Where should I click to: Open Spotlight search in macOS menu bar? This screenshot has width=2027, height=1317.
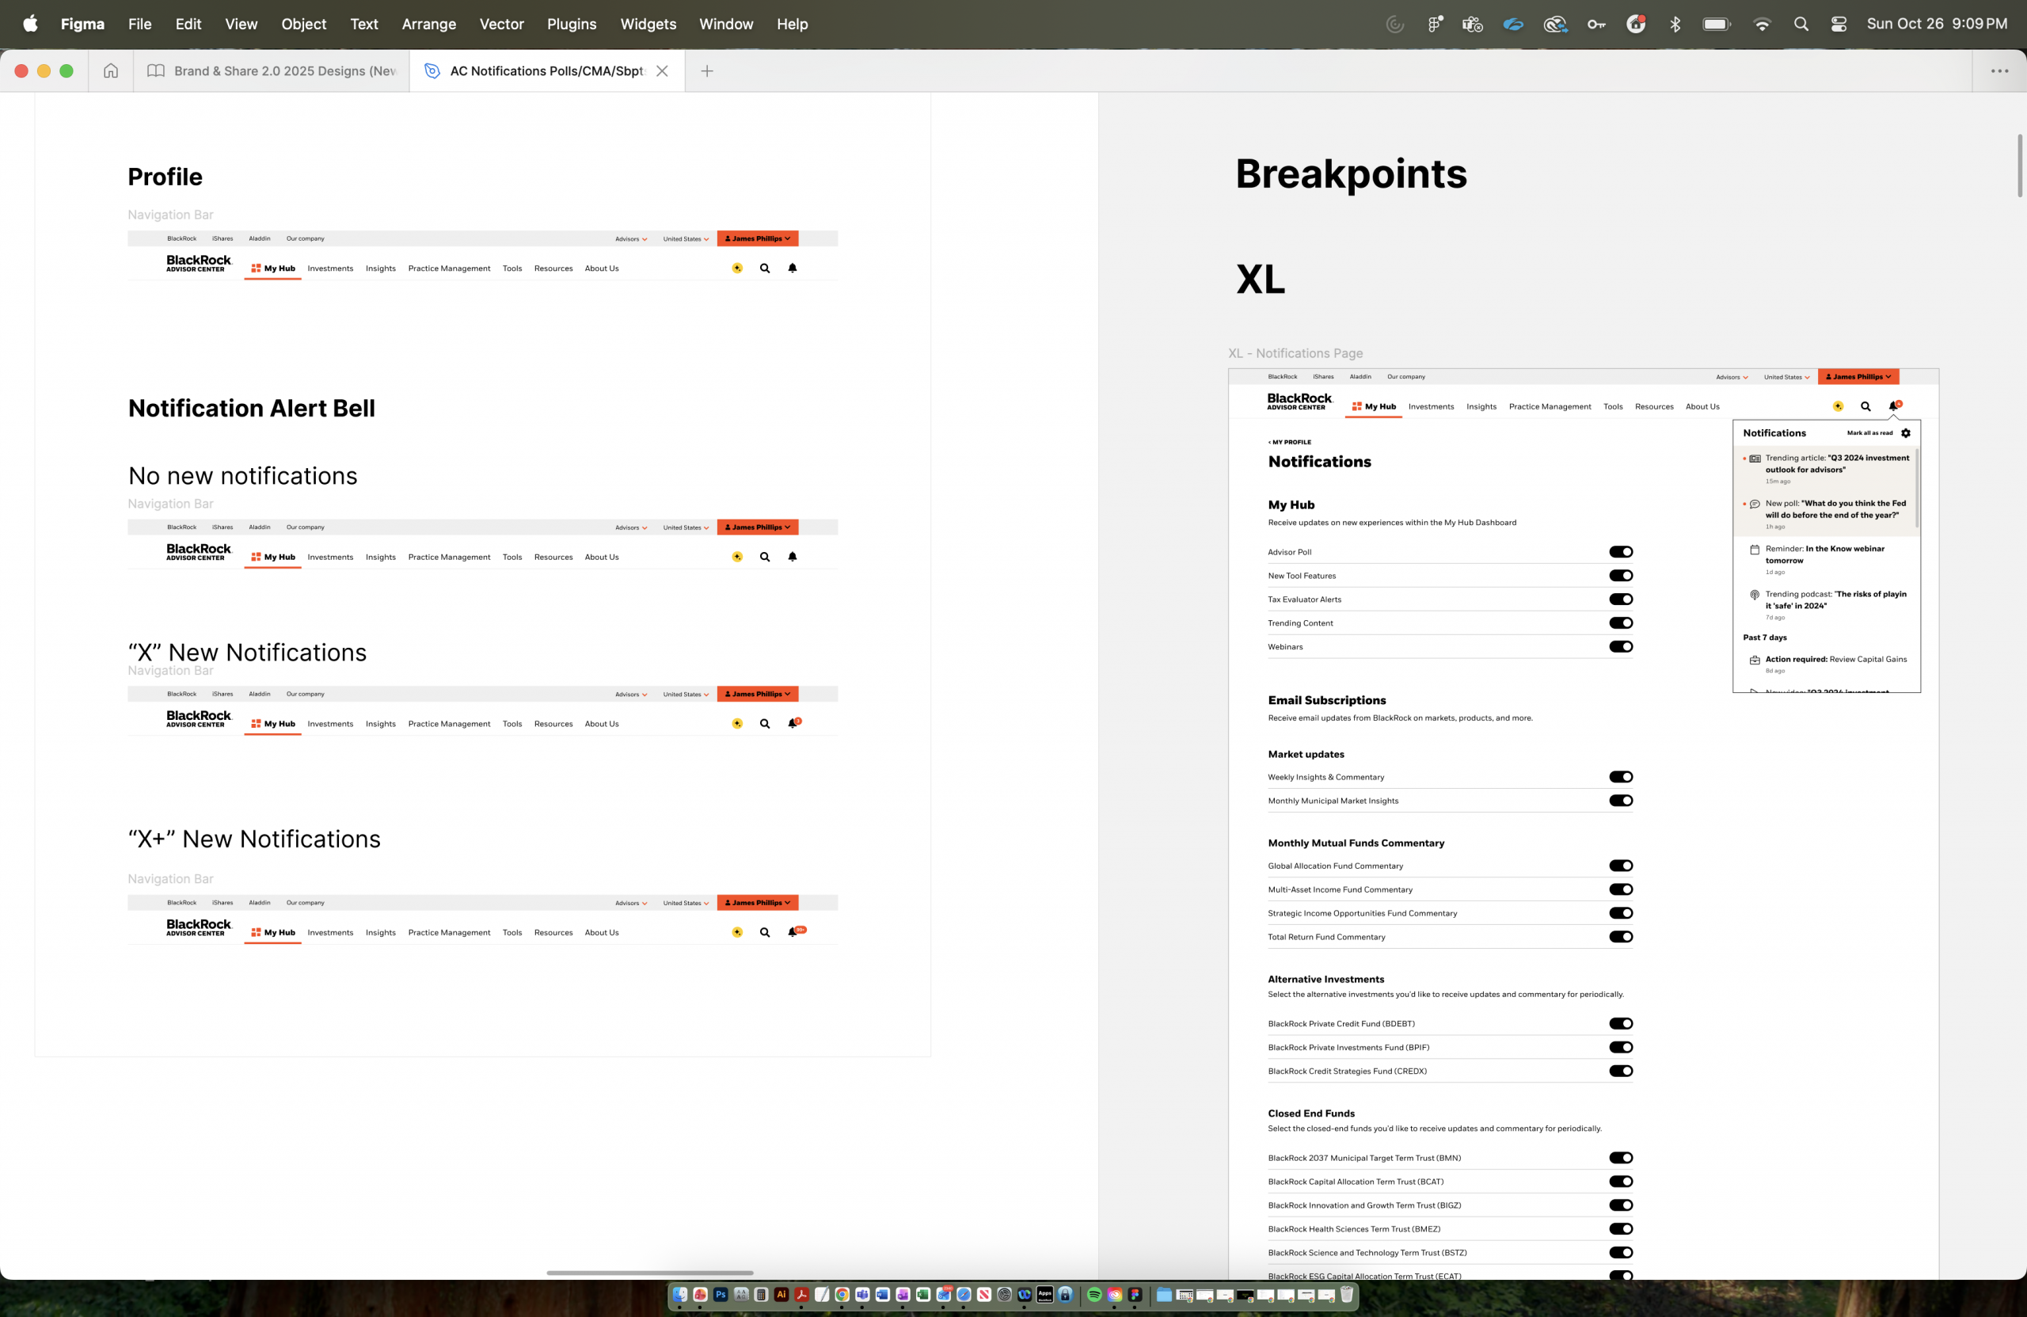[1801, 24]
